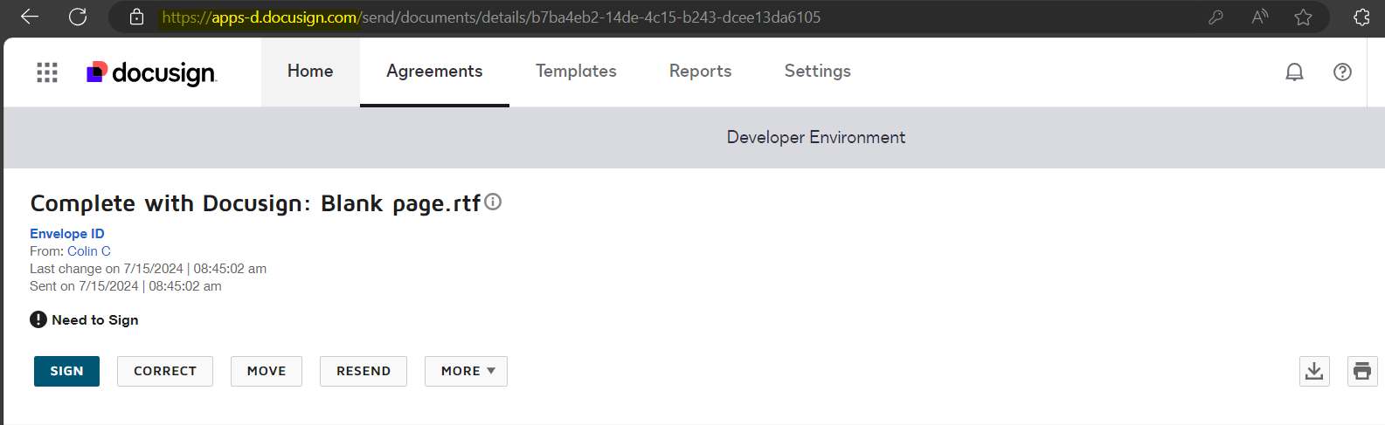Download the envelope with download icon
The height and width of the screenshot is (425, 1385).
[1314, 371]
